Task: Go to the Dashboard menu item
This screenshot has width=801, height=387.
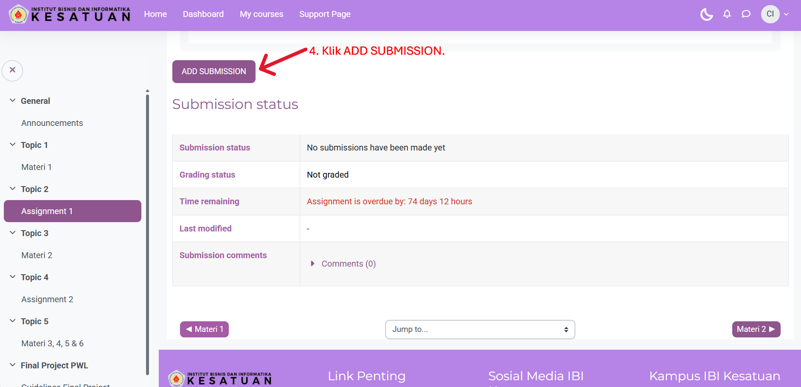Action: (x=203, y=14)
